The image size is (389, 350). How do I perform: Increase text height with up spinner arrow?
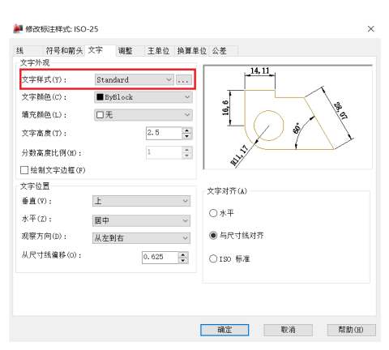tap(187, 130)
